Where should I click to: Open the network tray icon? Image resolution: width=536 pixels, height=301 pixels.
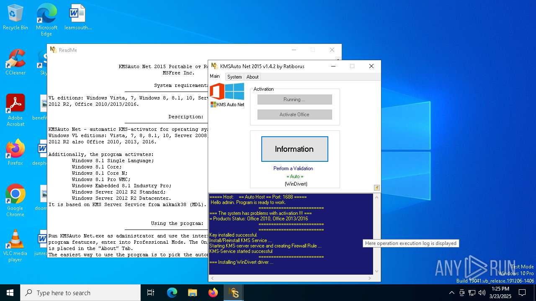(472, 293)
